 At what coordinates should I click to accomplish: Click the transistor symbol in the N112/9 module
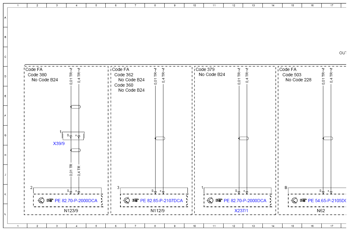tap(126, 201)
